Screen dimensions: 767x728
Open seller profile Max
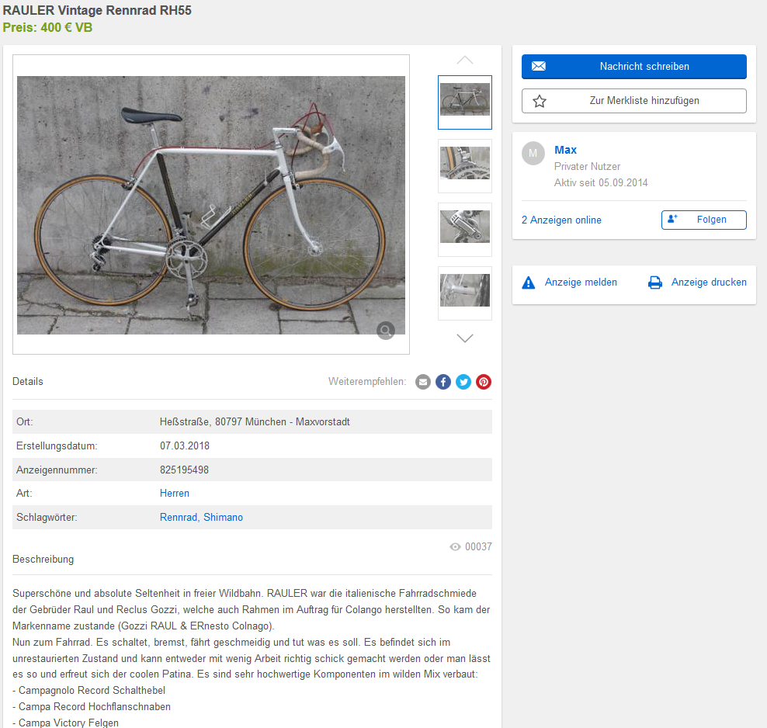tap(565, 150)
